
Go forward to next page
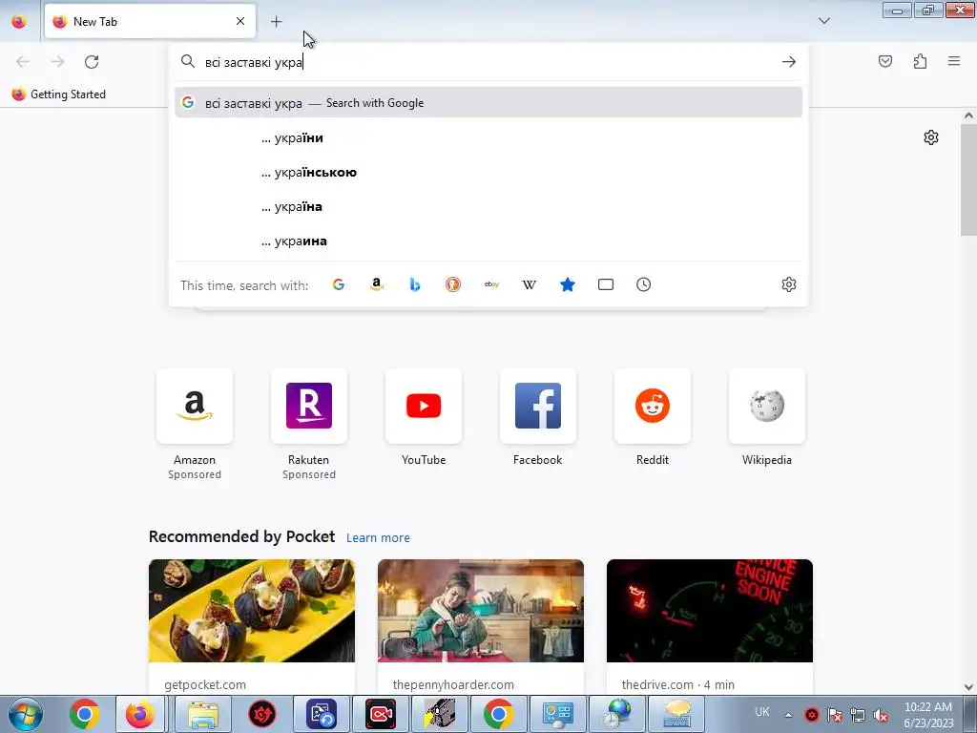(57, 62)
